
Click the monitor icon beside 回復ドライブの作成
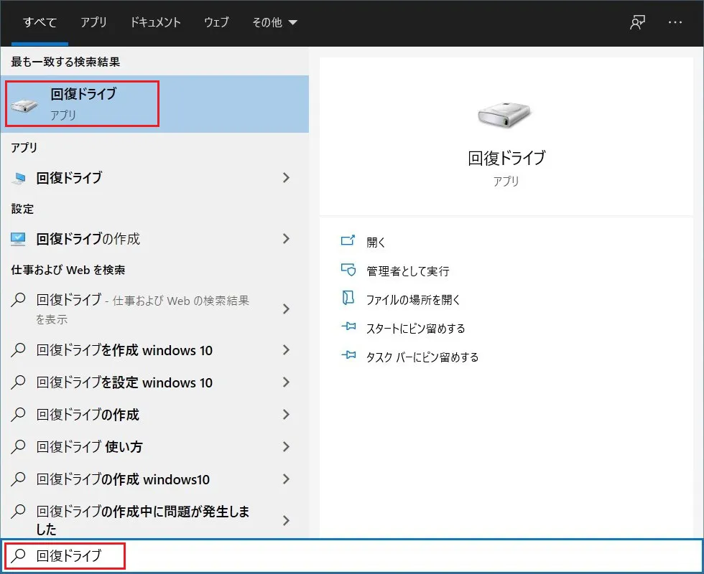19,239
